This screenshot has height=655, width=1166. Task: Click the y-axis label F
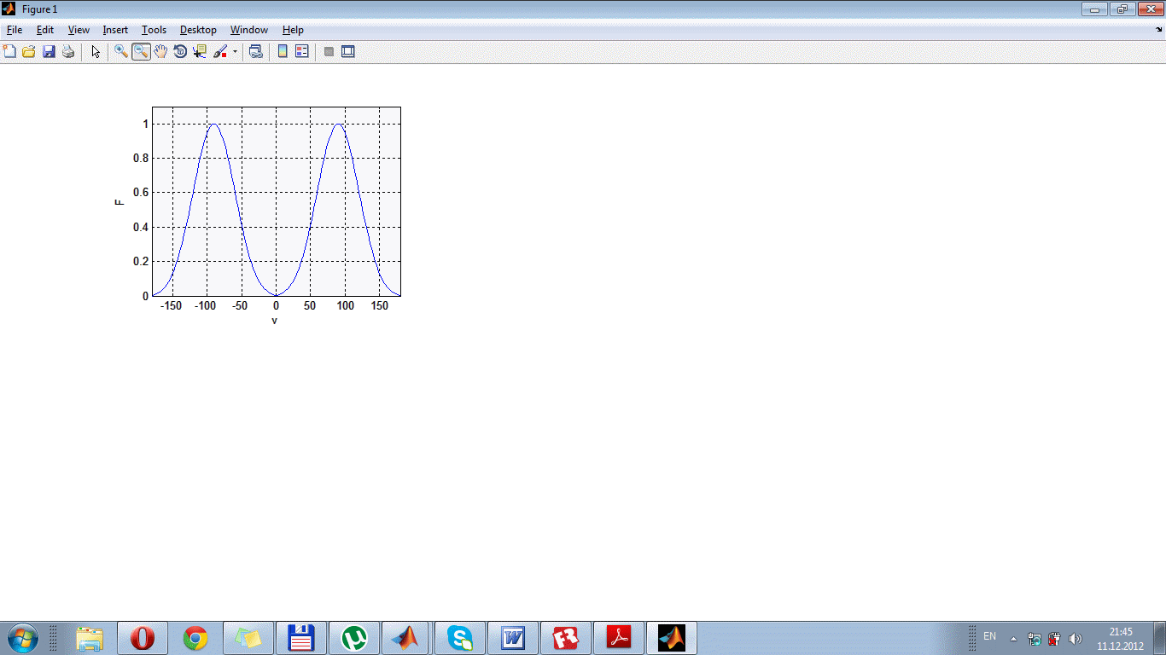coord(120,201)
